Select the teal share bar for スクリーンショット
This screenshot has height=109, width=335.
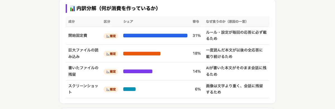129,89
